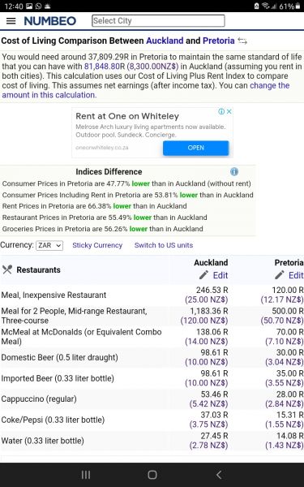Open the hamburger menu icon
Viewport: 304px width, 487px height.
click(11, 21)
